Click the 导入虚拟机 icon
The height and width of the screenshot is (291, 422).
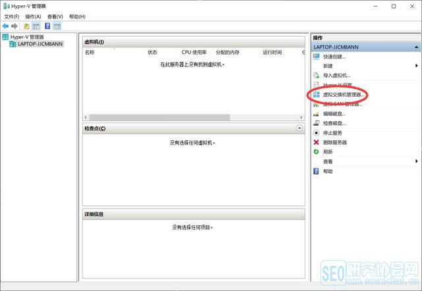[316, 76]
